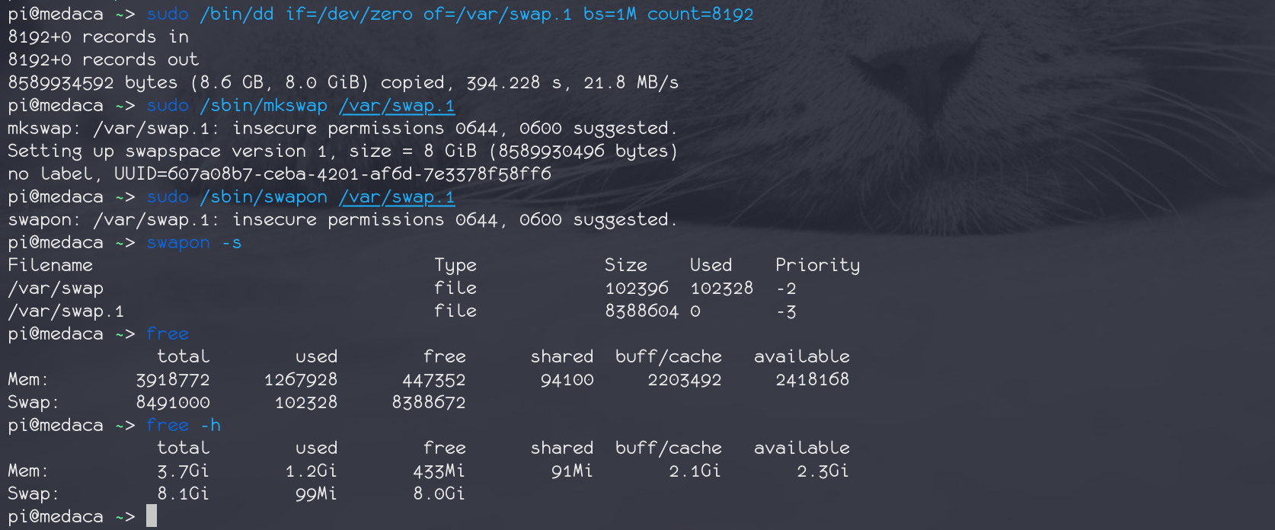This screenshot has height=530, width=1275.
Task: Click the block cursor at the last prompt
Action: click(152, 516)
